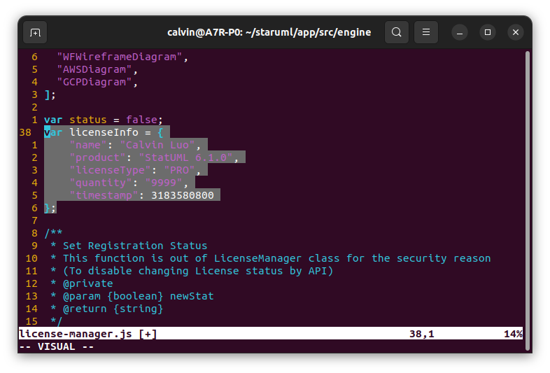550x373 pixels.
Task: Click the word API) in the comment
Action: (x=321, y=272)
